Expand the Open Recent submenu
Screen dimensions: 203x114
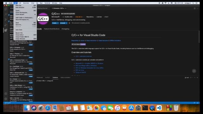(25, 15)
